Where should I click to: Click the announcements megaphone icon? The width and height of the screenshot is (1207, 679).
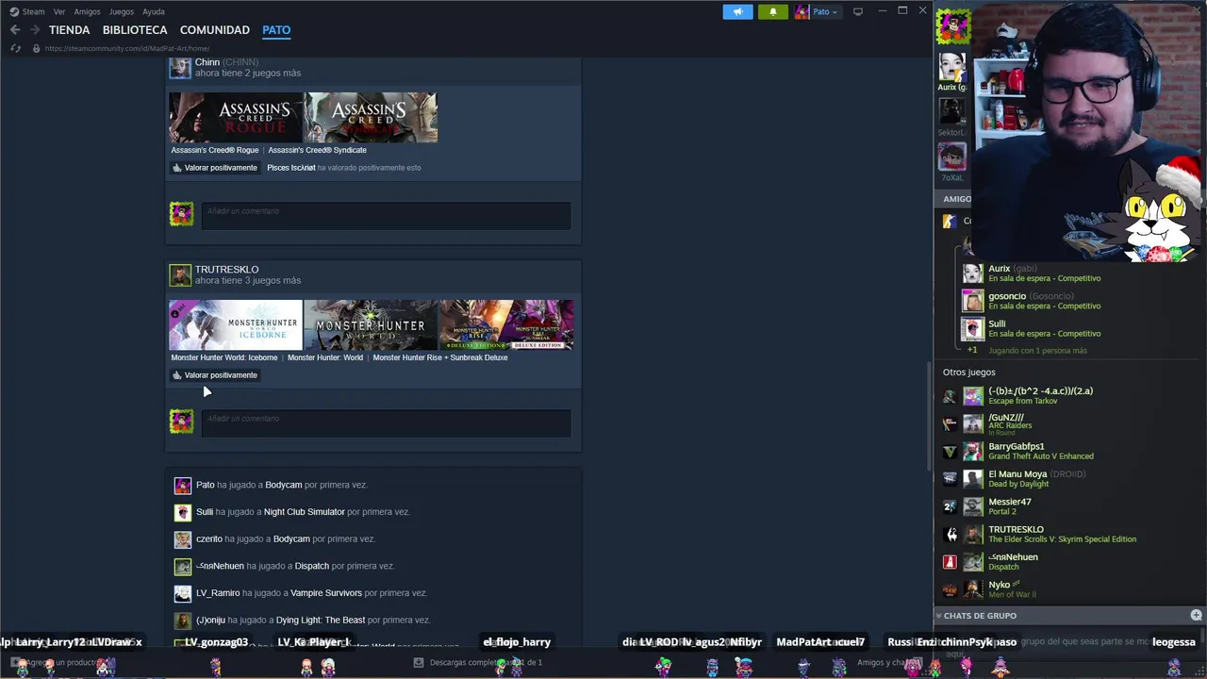pyautogui.click(x=737, y=11)
